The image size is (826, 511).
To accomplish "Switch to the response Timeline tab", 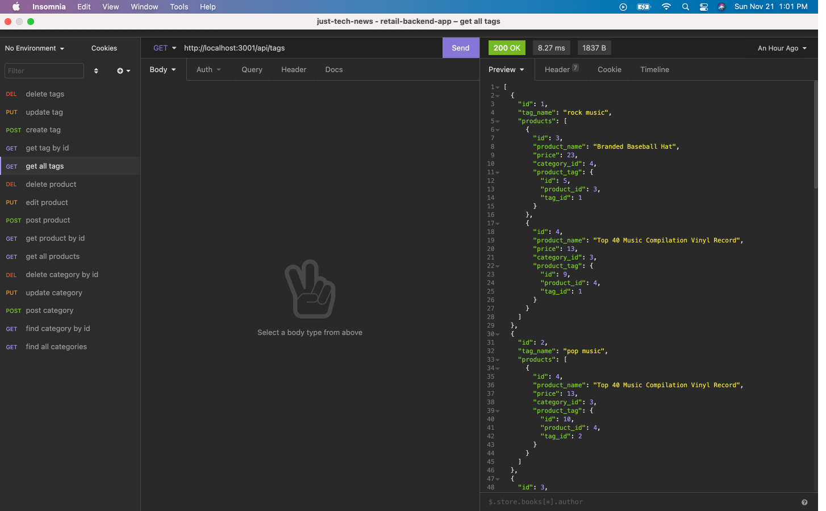I will click(654, 69).
